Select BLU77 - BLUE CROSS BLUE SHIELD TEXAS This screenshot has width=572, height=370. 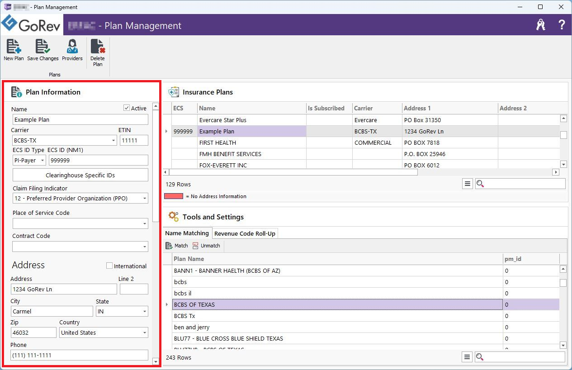click(228, 338)
